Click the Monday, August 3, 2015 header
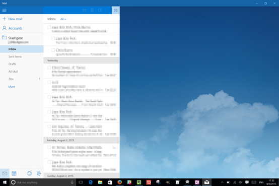This screenshot has height=186, width=279. click(x=82, y=140)
